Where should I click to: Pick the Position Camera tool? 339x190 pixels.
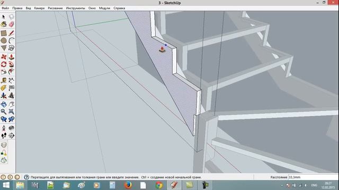tap(4, 128)
